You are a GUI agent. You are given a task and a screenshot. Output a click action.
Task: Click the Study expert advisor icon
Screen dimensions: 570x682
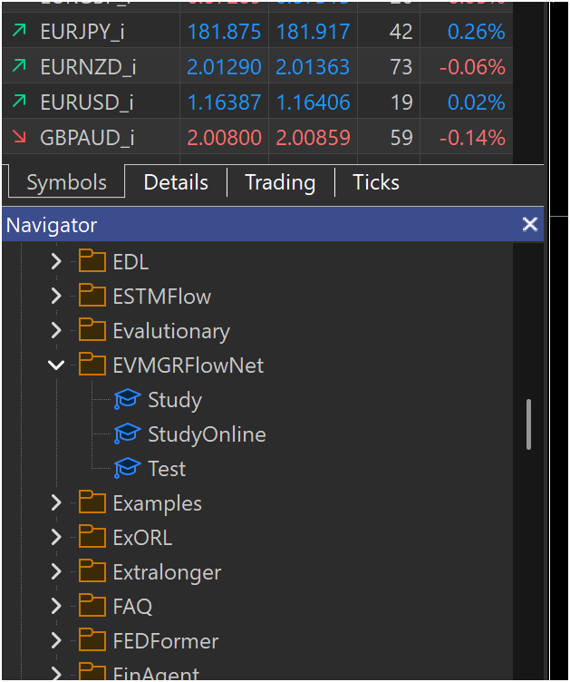tap(127, 400)
